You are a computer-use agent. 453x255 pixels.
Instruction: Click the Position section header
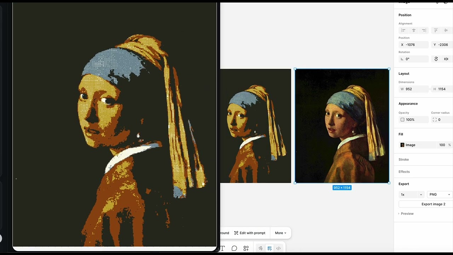pos(405,15)
